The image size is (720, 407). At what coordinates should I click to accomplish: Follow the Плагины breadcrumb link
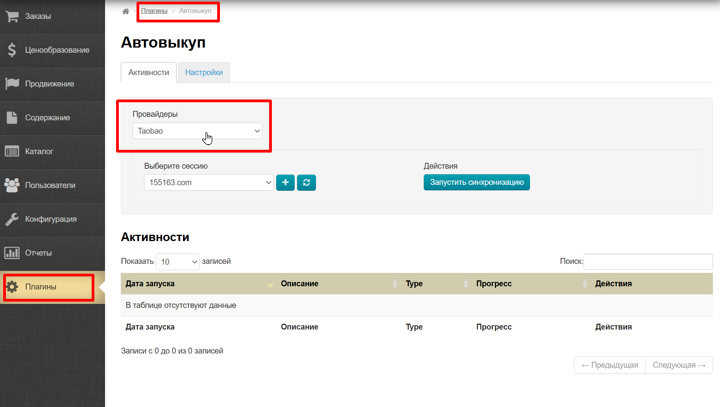pos(154,11)
